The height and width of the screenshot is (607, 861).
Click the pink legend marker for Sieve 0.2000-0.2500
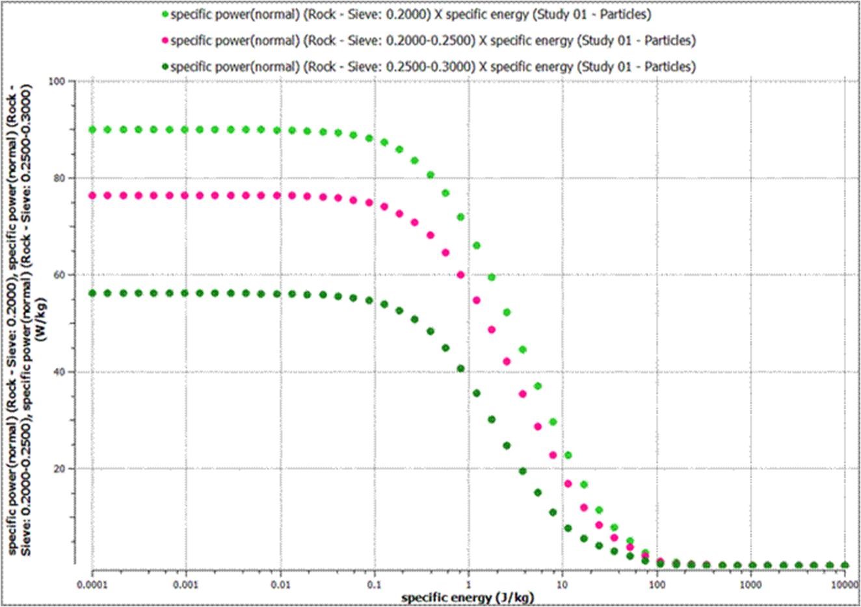[x=165, y=40]
